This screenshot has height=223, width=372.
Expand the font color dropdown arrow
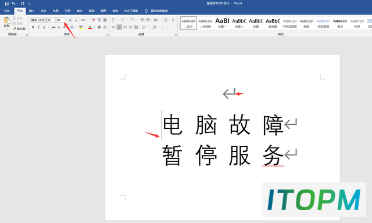click(94, 27)
